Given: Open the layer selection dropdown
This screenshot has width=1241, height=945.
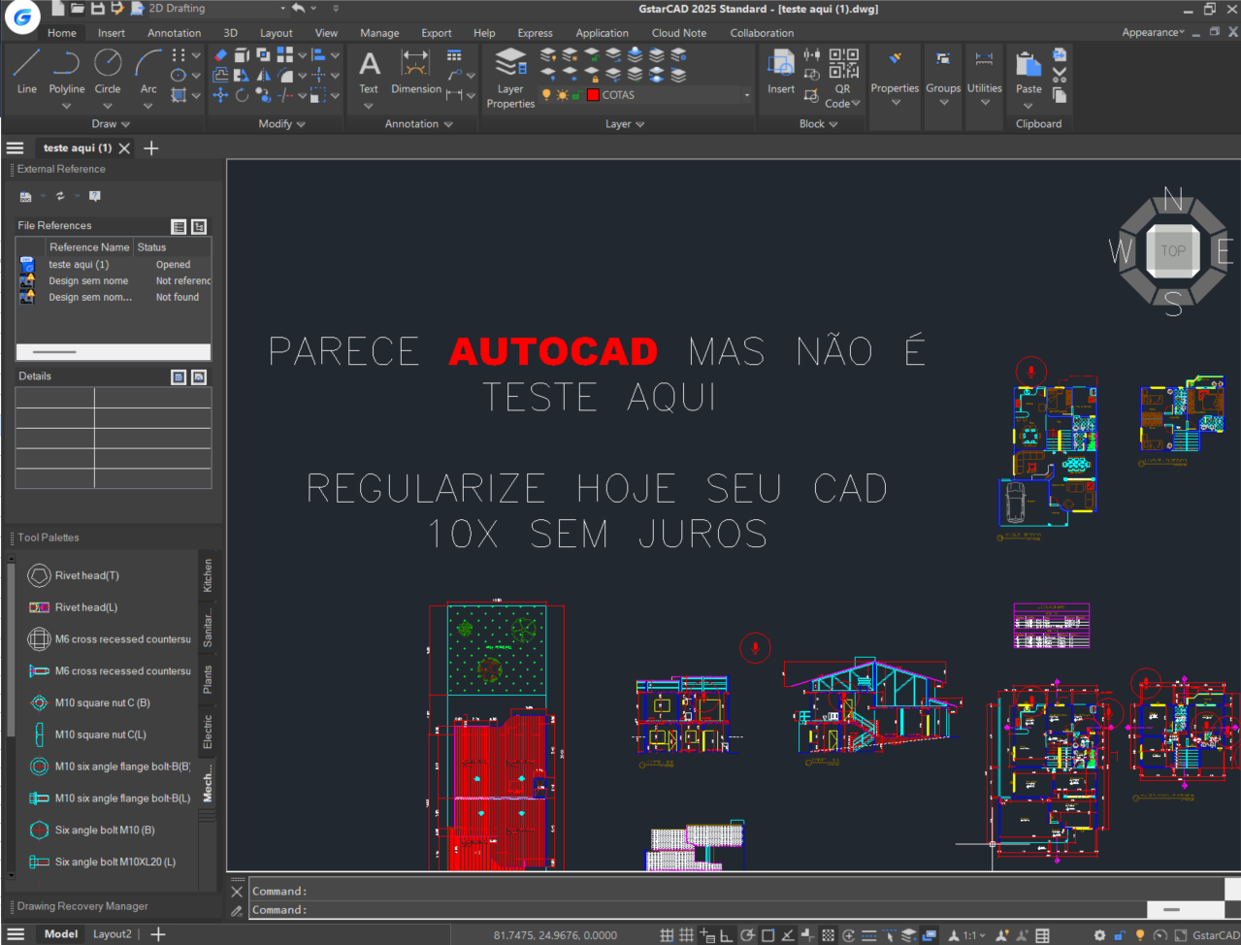Looking at the screenshot, I should [x=744, y=95].
